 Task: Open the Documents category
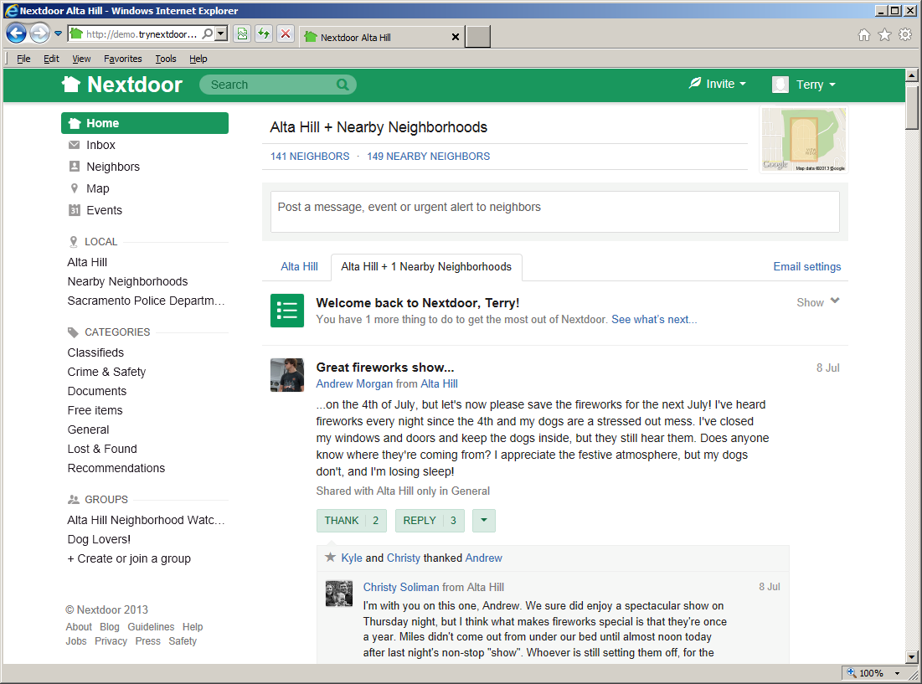point(96,391)
